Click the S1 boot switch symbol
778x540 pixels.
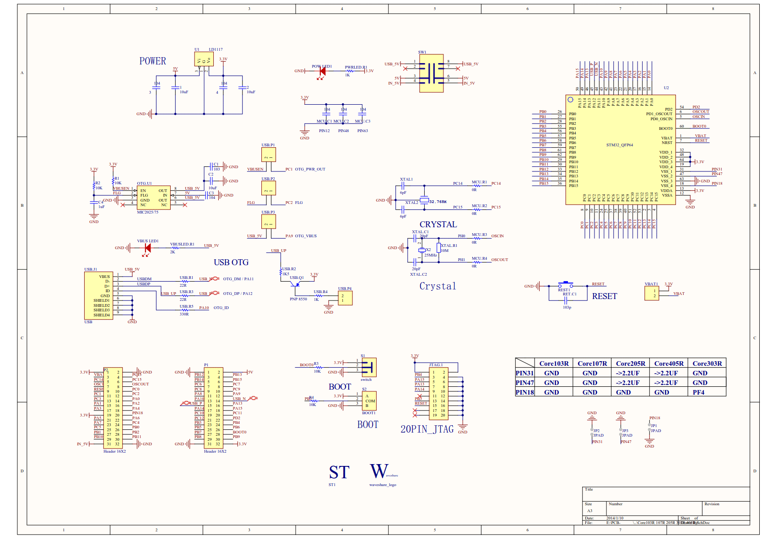pyautogui.click(x=369, y=367)
